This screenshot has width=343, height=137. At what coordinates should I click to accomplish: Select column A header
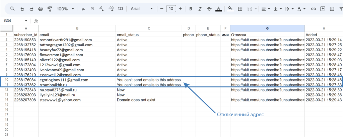tap(26, 28)
